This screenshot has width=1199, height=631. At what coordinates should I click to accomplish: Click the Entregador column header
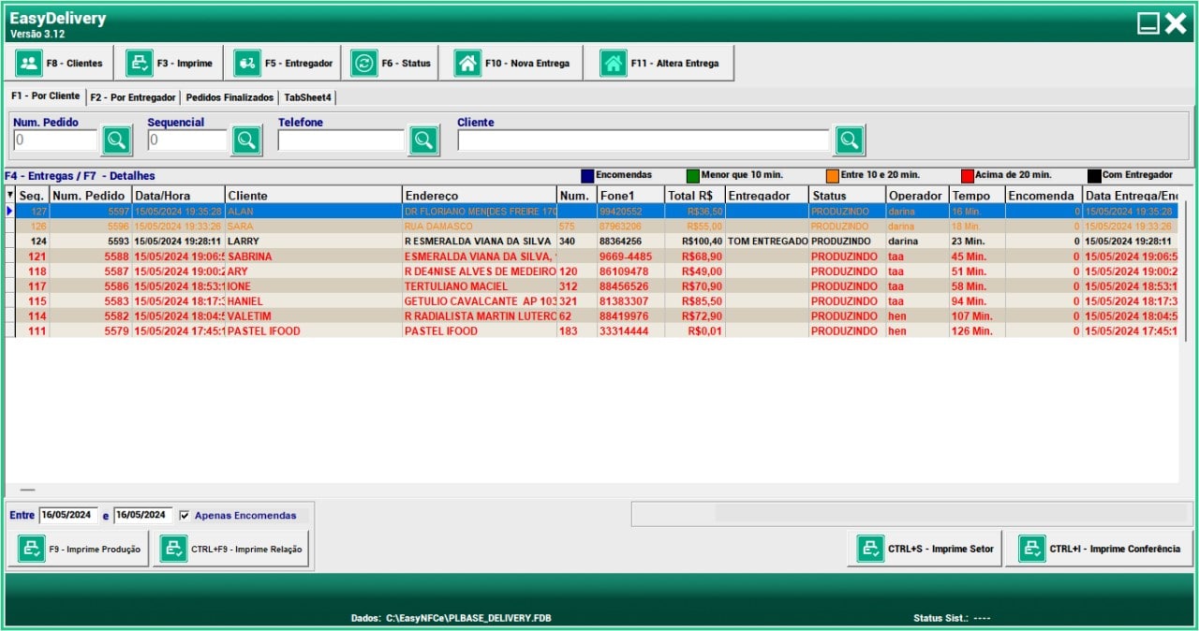pyautogui.click(x=766, y=196)
